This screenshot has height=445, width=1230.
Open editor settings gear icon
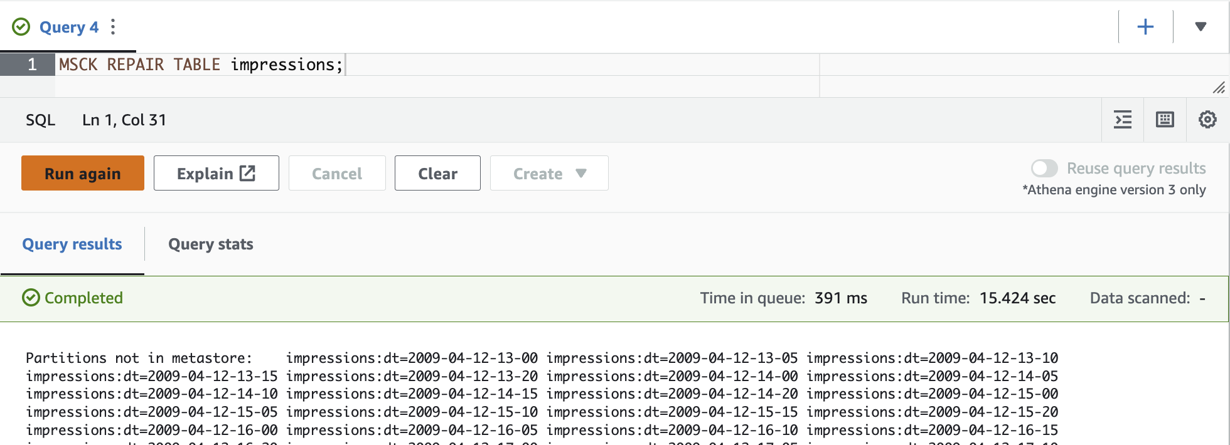1207,120
